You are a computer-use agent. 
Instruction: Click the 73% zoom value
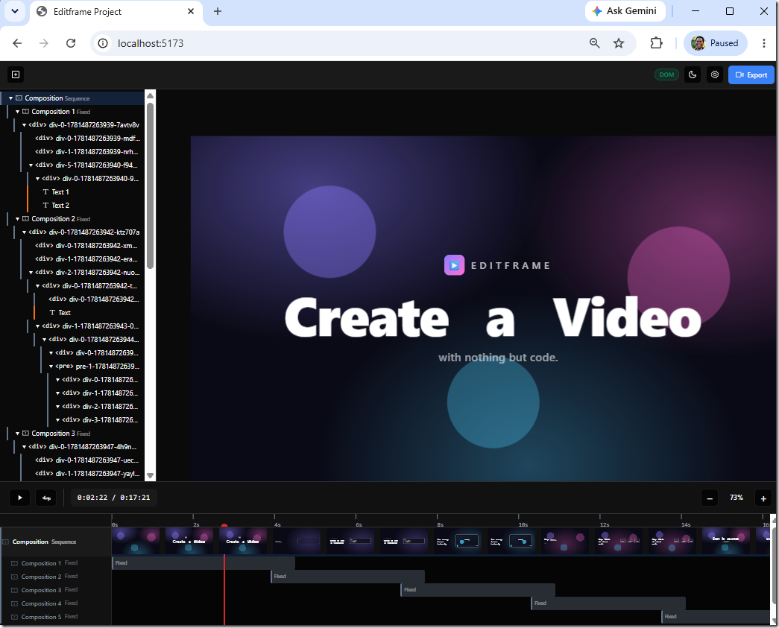tap(737, 498)
